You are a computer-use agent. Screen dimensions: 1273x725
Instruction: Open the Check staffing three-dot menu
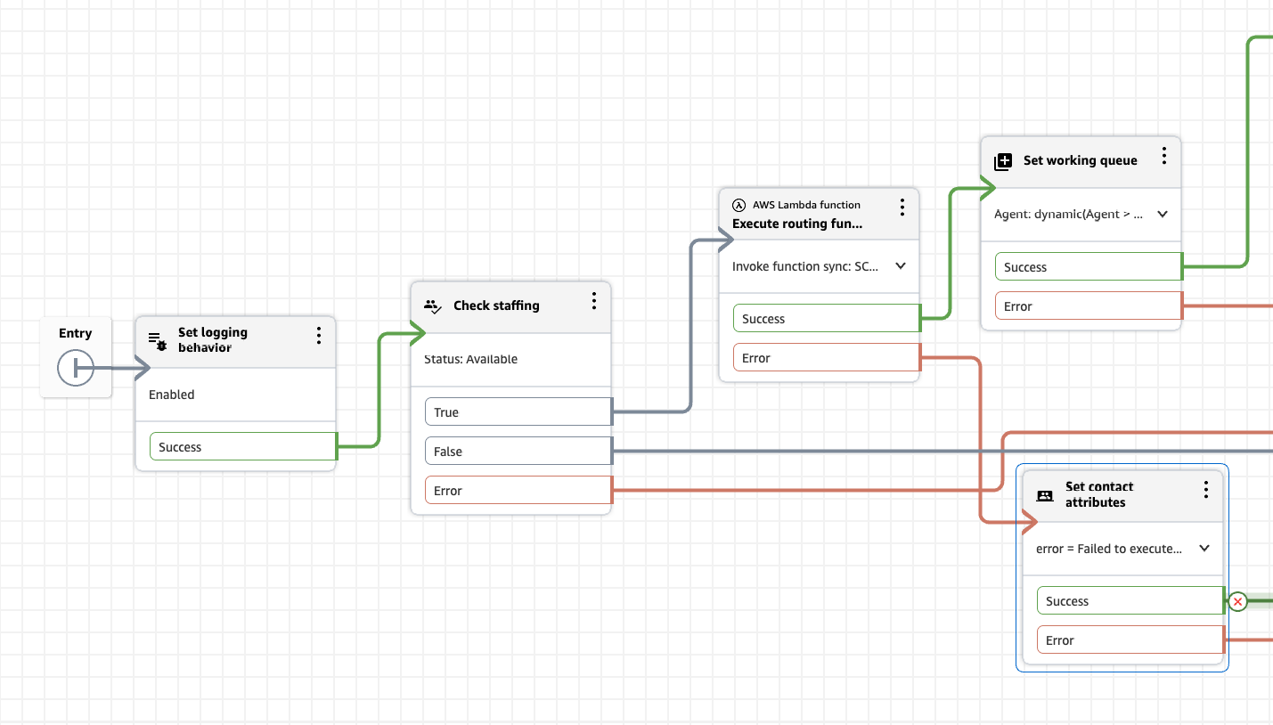(x=593, y=301)
